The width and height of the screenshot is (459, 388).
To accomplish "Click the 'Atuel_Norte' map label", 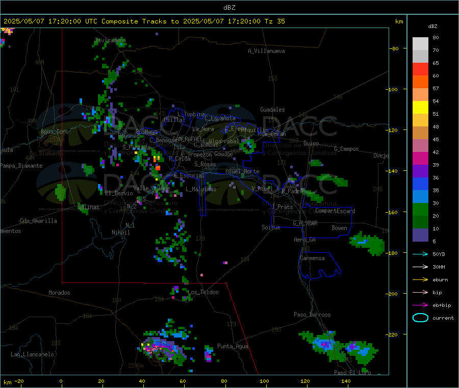I will point(242,171).
